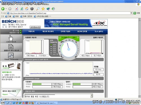141x105 pixels.
Task: Click the upload 52.7 KB/s result box
Action: (97, 55)
